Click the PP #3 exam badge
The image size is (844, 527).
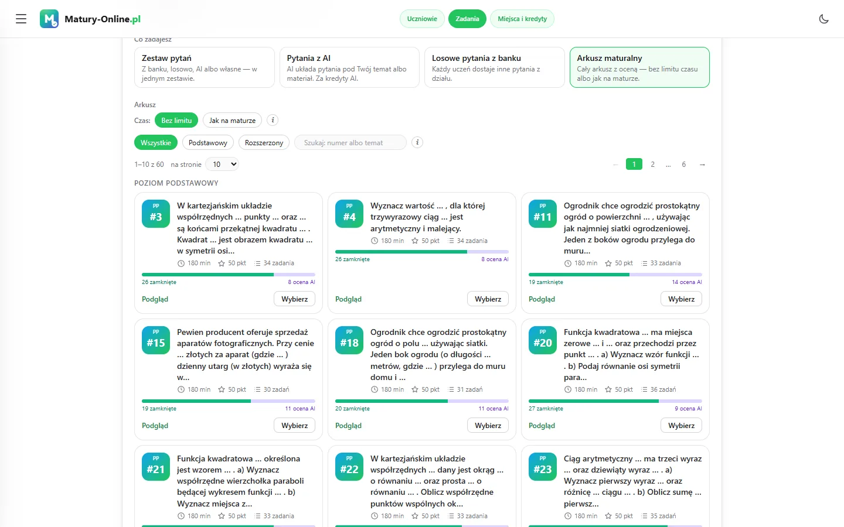click(156, 214)
